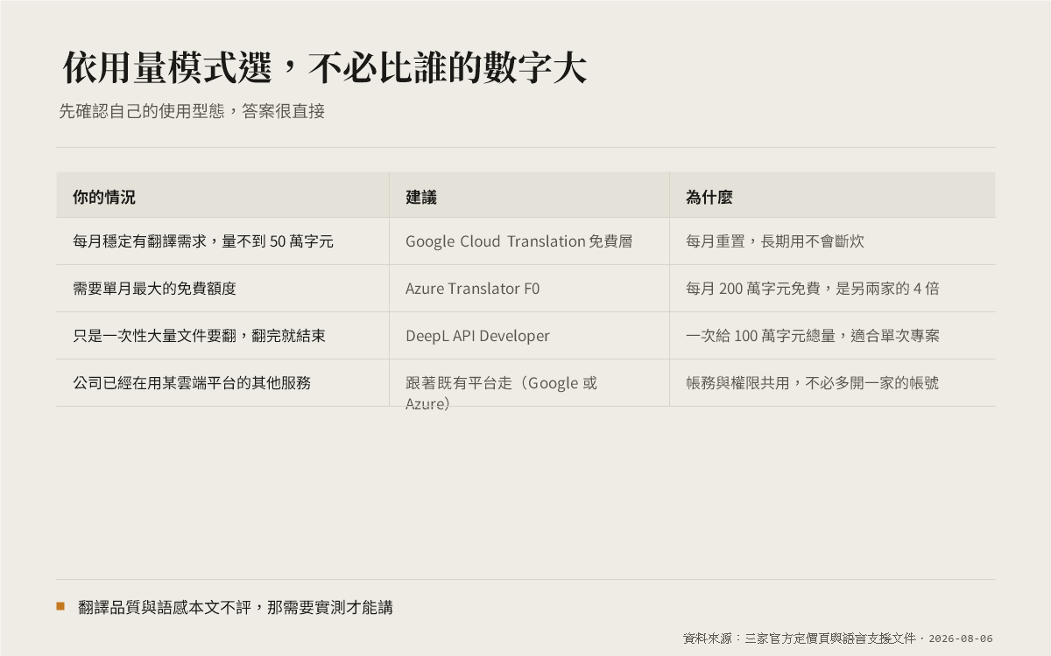The height and width of the screenshot is (656, 1051).
Task: Click cell Google Cloud Translation 免費層
Action: [x=529, y=241]
